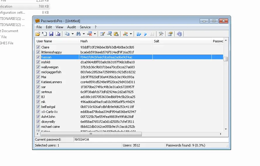Click the binoculars Find icon

(x=78, y=34)
